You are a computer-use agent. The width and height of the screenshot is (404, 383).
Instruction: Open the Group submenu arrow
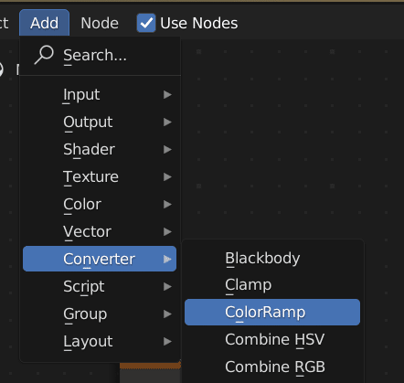(167, 314)
